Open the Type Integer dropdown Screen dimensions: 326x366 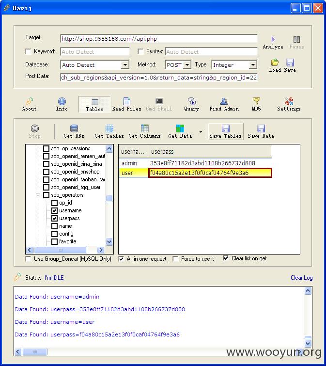pyautogui.click(x=253, y=65)
